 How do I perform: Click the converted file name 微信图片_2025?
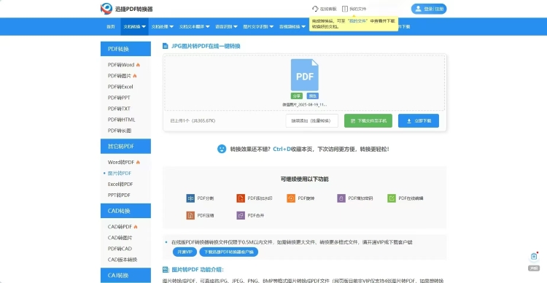point(305,104)
